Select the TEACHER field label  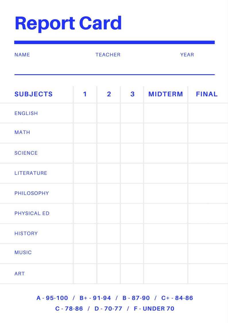108,55
